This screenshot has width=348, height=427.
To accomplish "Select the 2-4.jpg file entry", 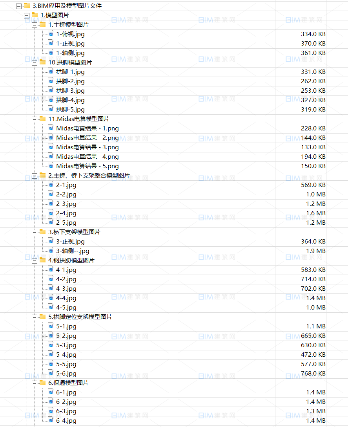I will tap(66, 213).
